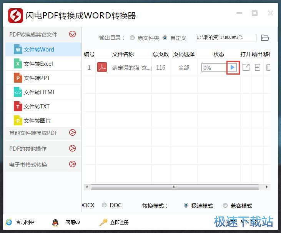Click the Word file type icon in sidebar
Viewport: 281px width, 233px height.
pos(18,49)
